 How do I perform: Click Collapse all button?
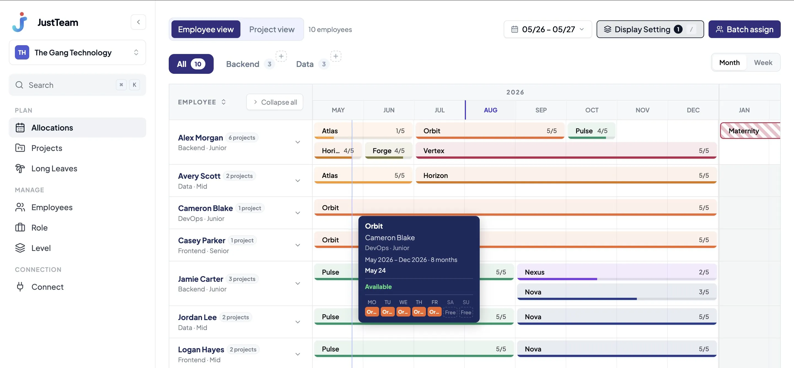coord(275,102)
